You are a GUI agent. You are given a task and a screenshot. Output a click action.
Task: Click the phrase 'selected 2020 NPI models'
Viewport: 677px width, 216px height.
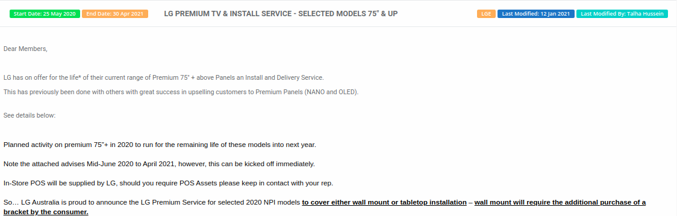[x=262, y=202]
